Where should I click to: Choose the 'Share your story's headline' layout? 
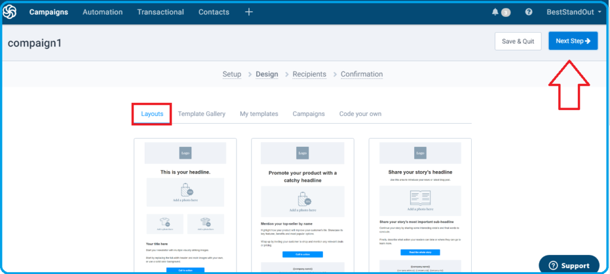point(420,206)
